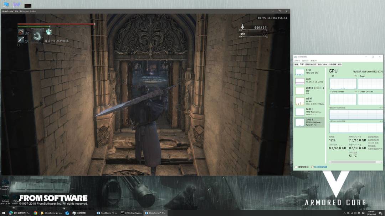Viewport: 385px width, 216px height.
Task: Select the This PC desktop icon
Action: [x=6, y=4]
